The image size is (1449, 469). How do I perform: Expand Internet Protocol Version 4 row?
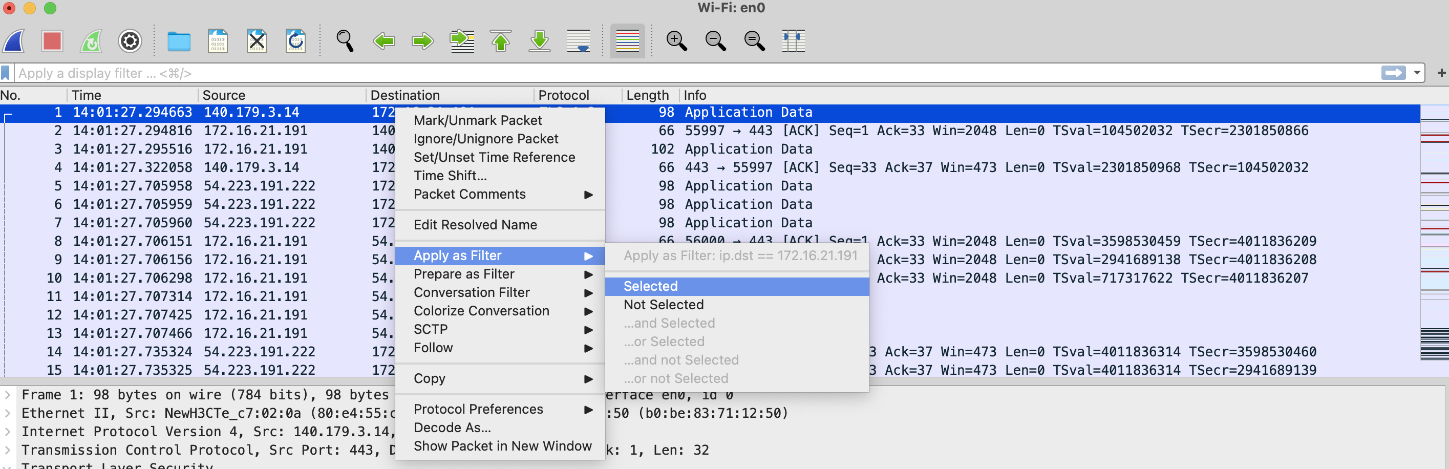tap(8, 432)
